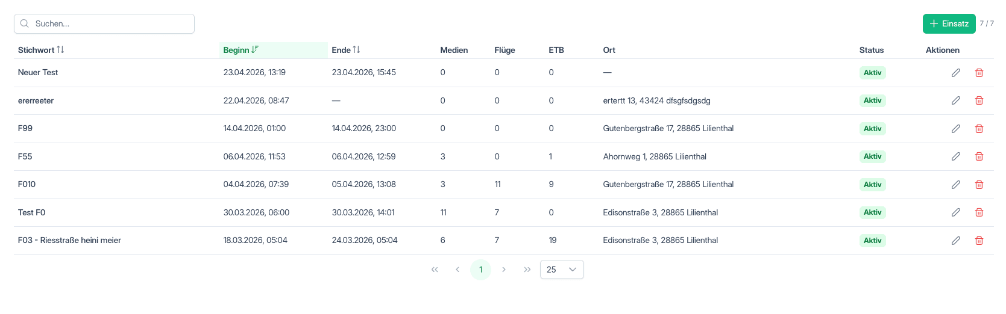Image resolution: width=1006 pixels, height=314 pixels.
Task: Select page 1 in the pagination
Action: coord(480,269)
